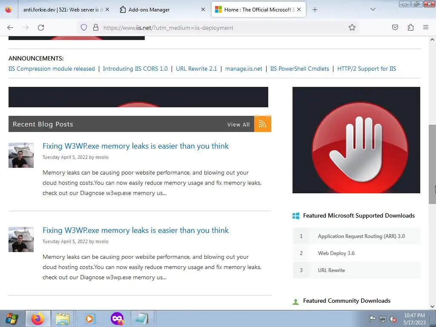Viewport: 436px width, 327px height.
Task: Open the taskbar clock showing 10:47 PM
Action: [x=414, y=318]
